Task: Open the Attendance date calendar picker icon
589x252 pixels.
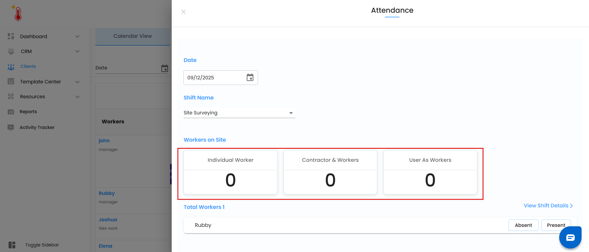Action: (250, 77)
